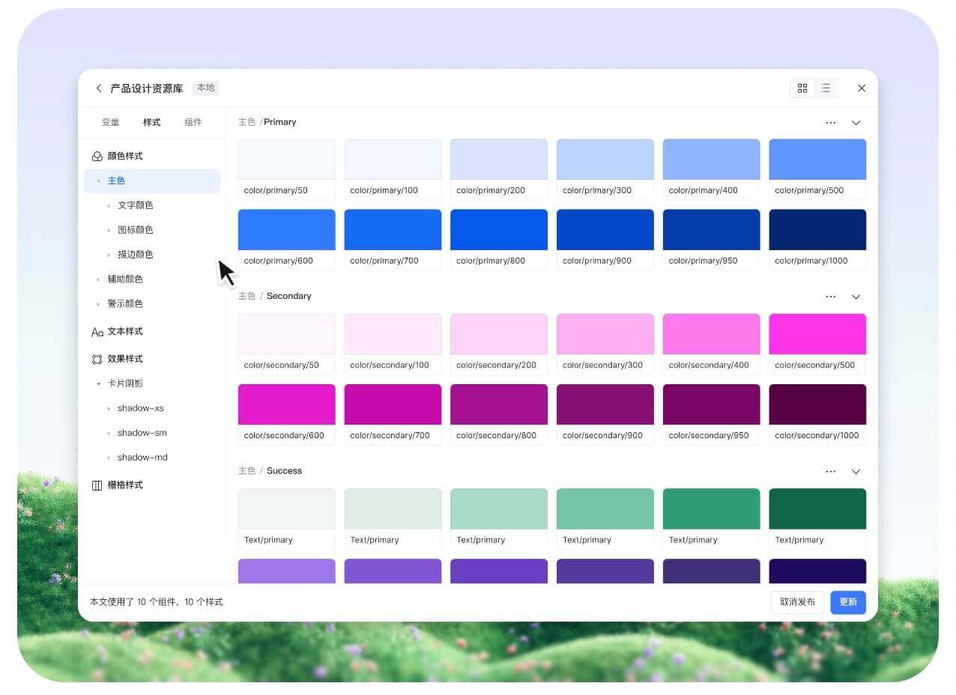
Task: Click the 栅格样式 grid icon
Action: (97, 485)
